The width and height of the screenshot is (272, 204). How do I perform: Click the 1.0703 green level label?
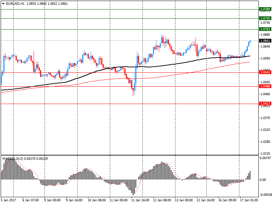[265, 29]
